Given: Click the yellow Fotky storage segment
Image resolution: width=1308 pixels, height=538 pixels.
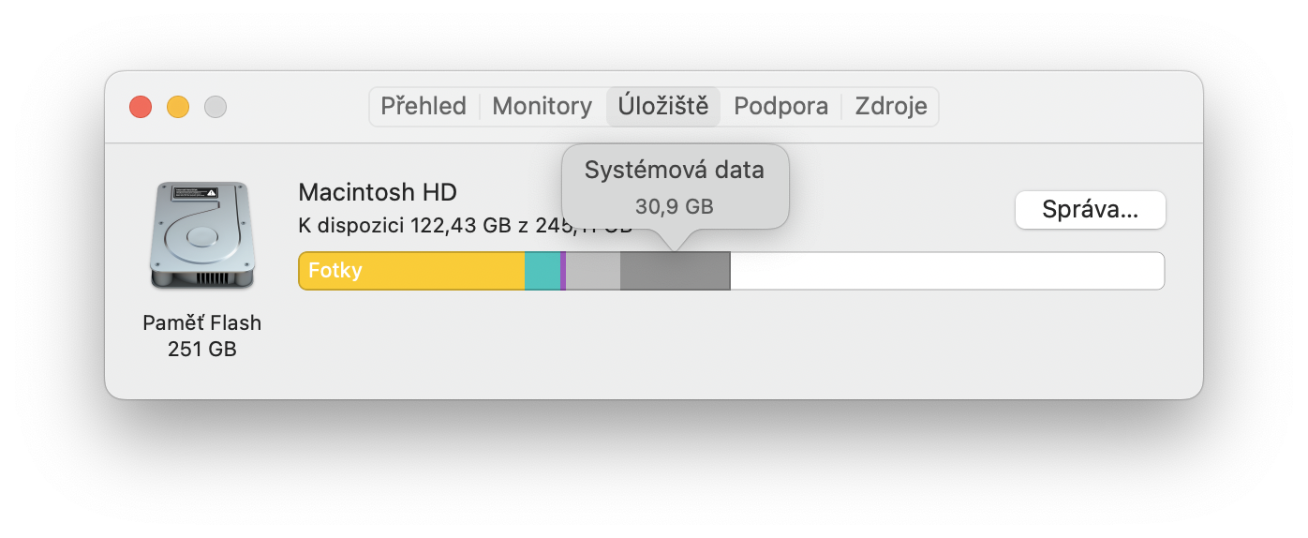Looking at the screenshot, I should click(x=412, y=272).
